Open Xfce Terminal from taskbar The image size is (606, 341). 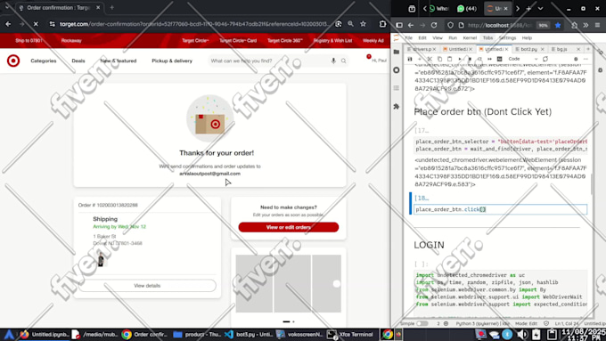pos(350,335)
